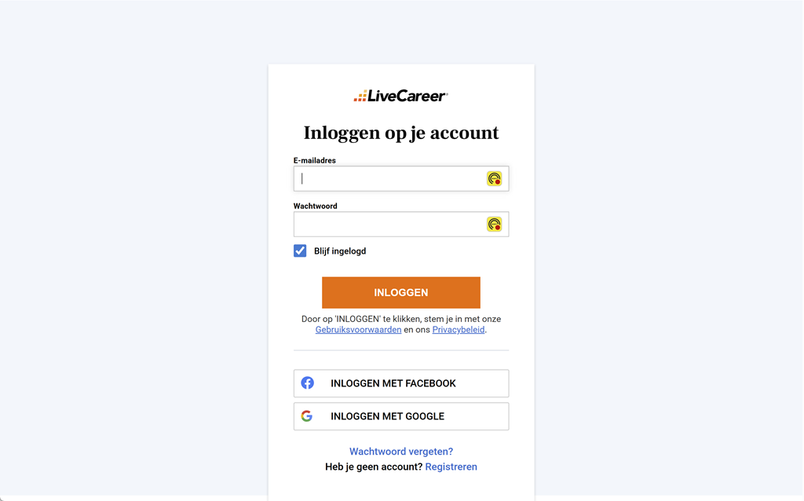Uncheck the Blijf ingelogd checkbox
The image size is (804, 501).
tap(300, 251)
